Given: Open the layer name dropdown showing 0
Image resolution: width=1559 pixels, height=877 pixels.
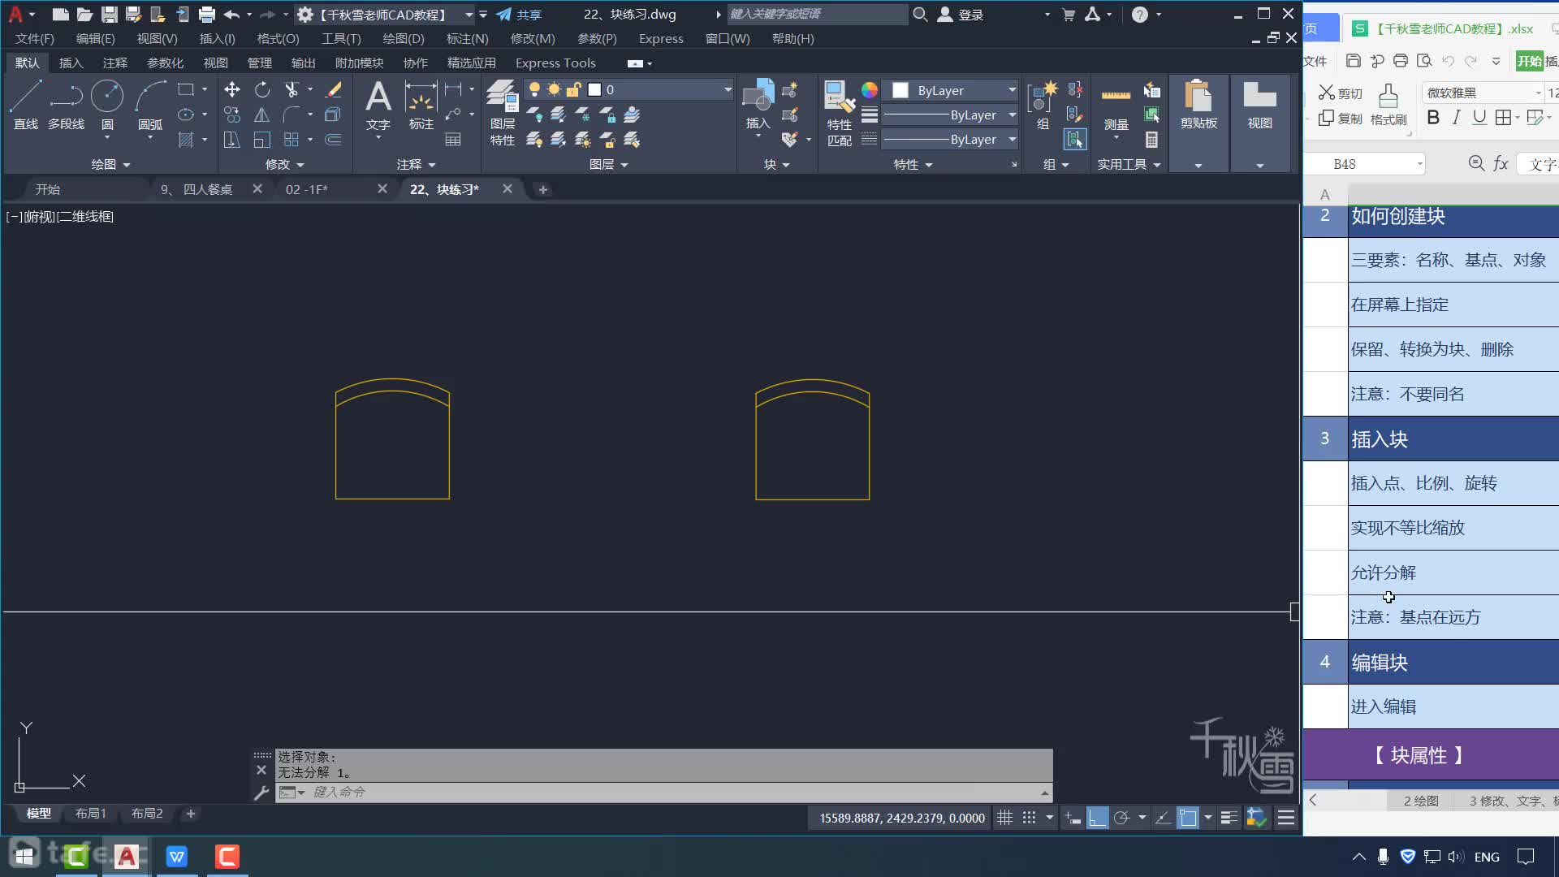Looking at the screenshot, I should point(629,89).
